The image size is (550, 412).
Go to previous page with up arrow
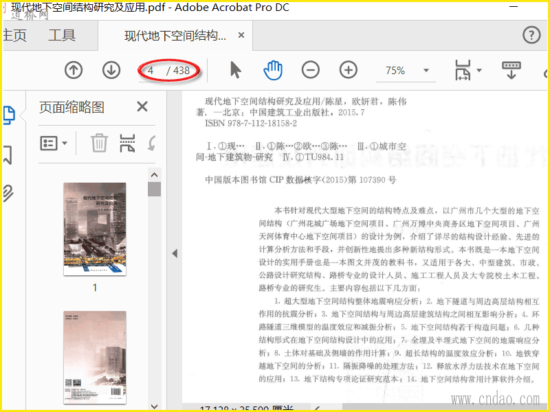tap(74, 70)
